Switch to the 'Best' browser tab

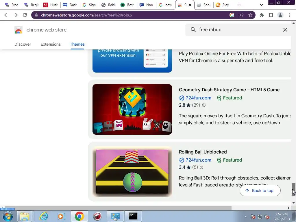click(127, 5)
